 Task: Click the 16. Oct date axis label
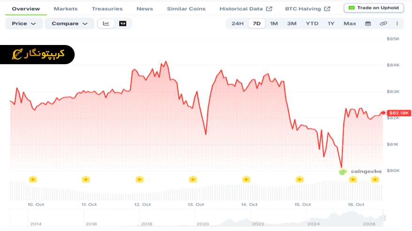[356, 204]
